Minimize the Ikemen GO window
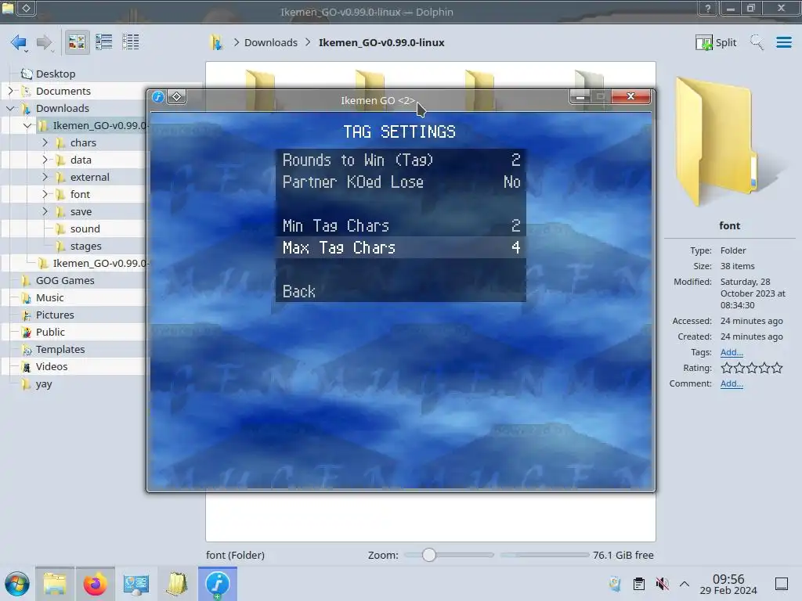 [580, 96]
